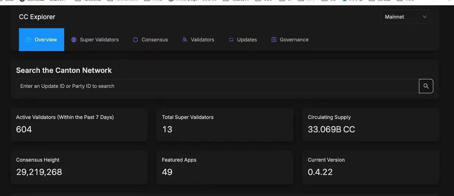Click the globe icon beside Super Validators
The image size is (454, 196).
[74, 40]
